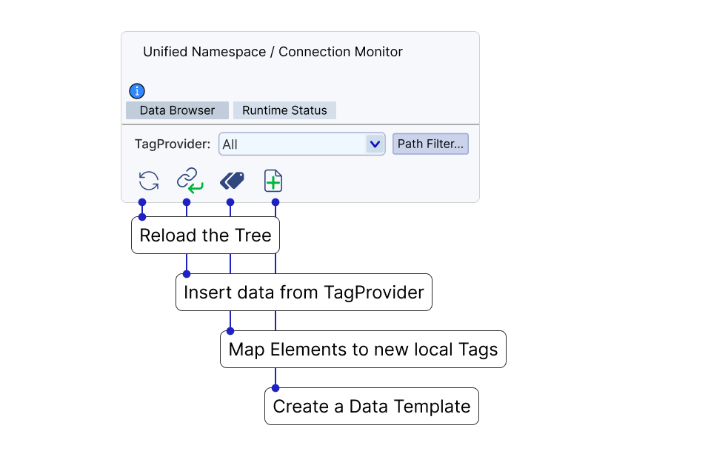Select the "Map Elements to new local Tags" callout
The image size is (708, 454).
click(x=363, y=349)
